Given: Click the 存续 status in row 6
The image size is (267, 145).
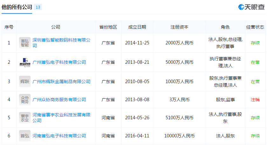Looking at the screenshot, I should click(x=255, y=136).
